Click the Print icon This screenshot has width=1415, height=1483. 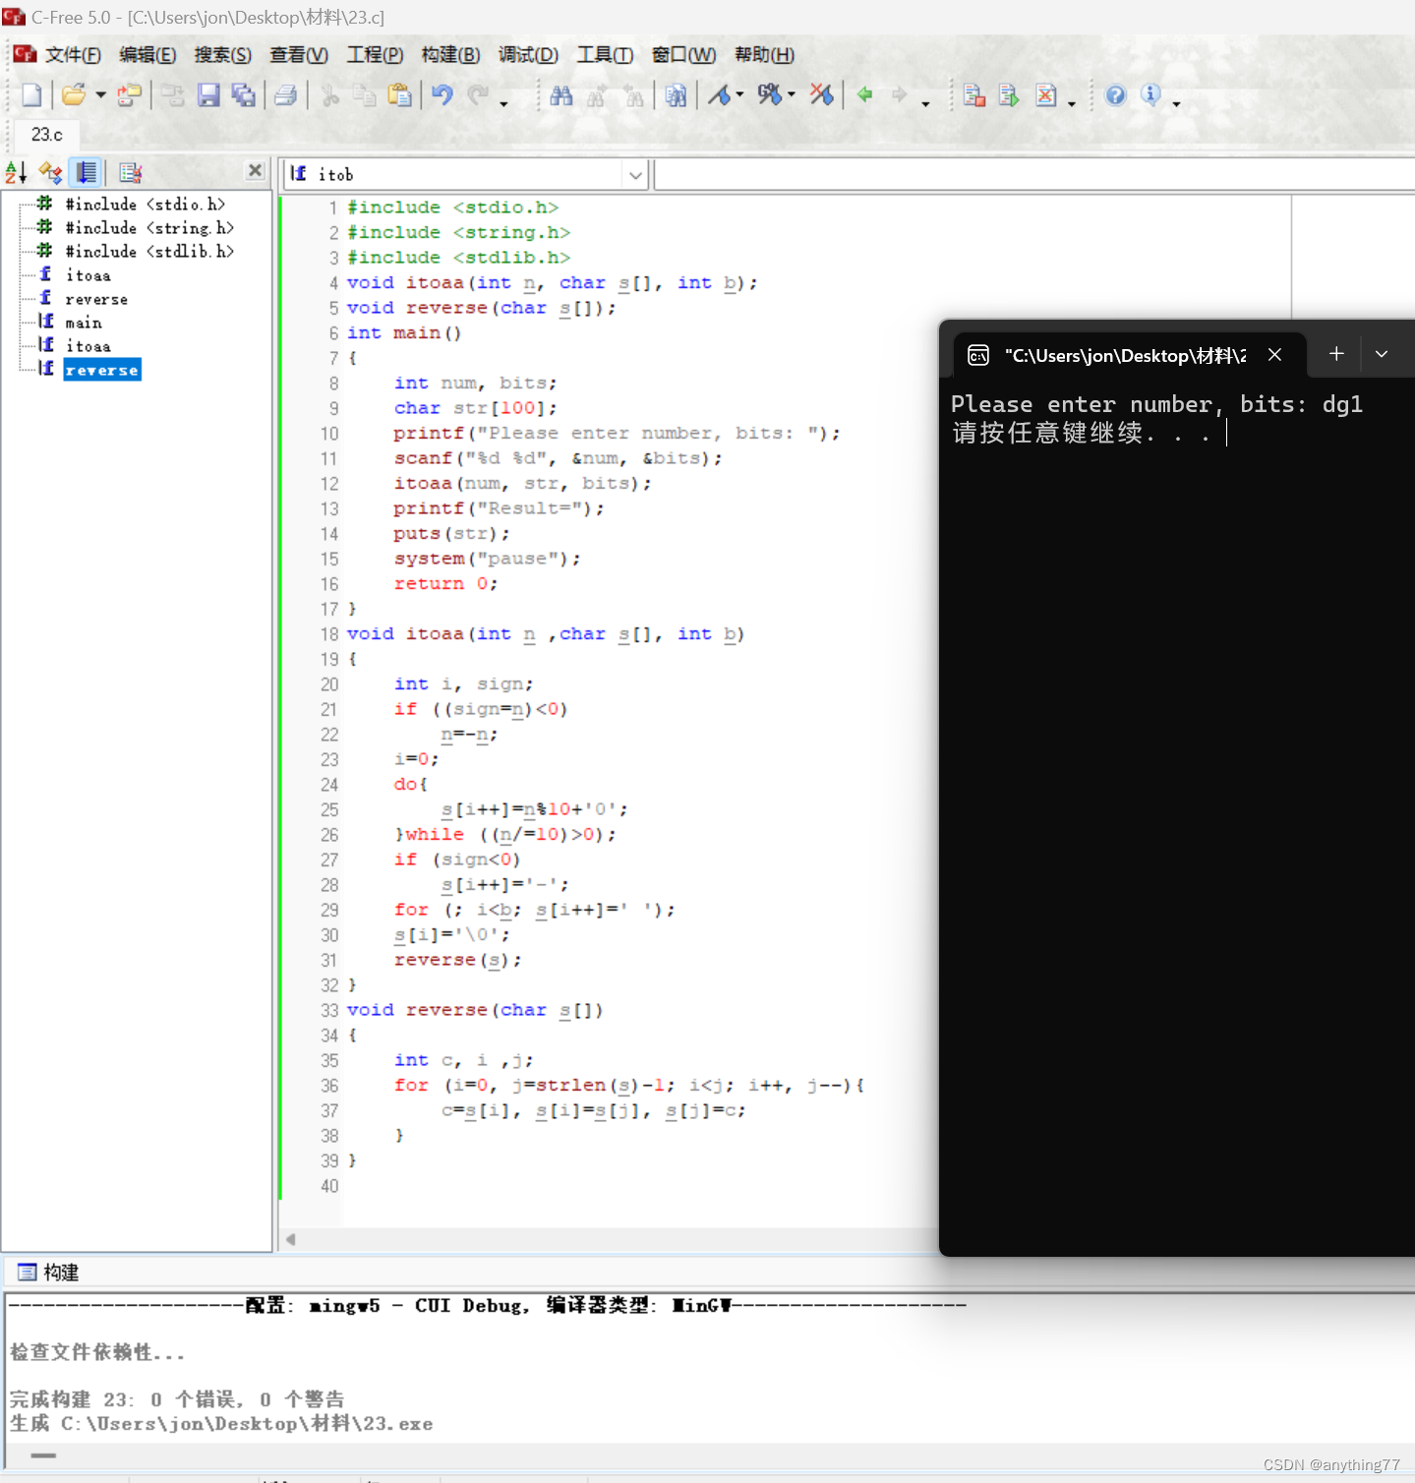click(x=285, y=94)
